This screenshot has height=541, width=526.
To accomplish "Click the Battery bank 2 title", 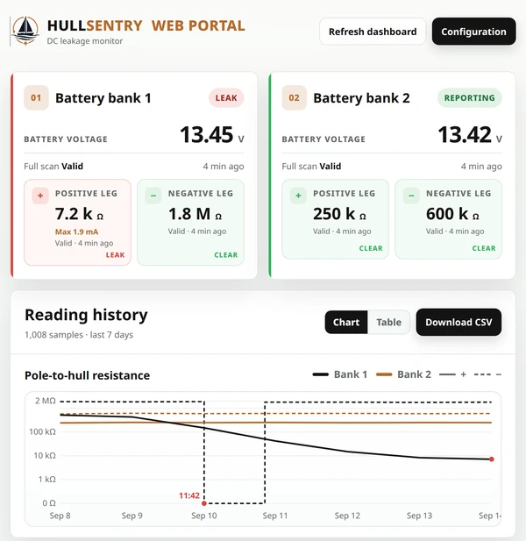I will tap(361, 98).
